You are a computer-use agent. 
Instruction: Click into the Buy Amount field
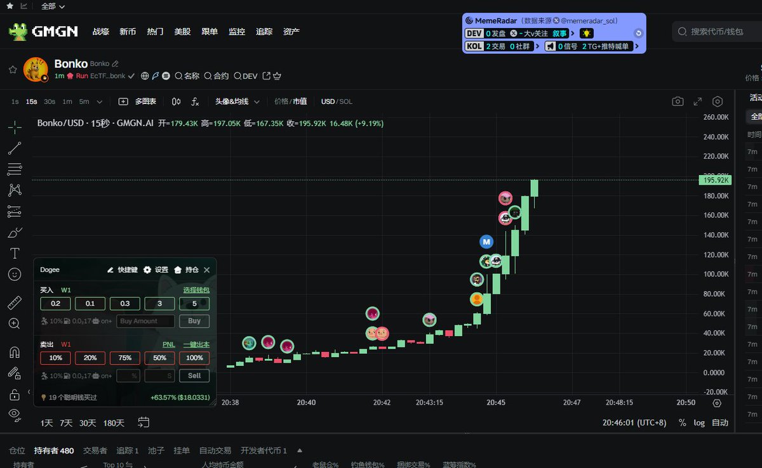coord(145,321)
